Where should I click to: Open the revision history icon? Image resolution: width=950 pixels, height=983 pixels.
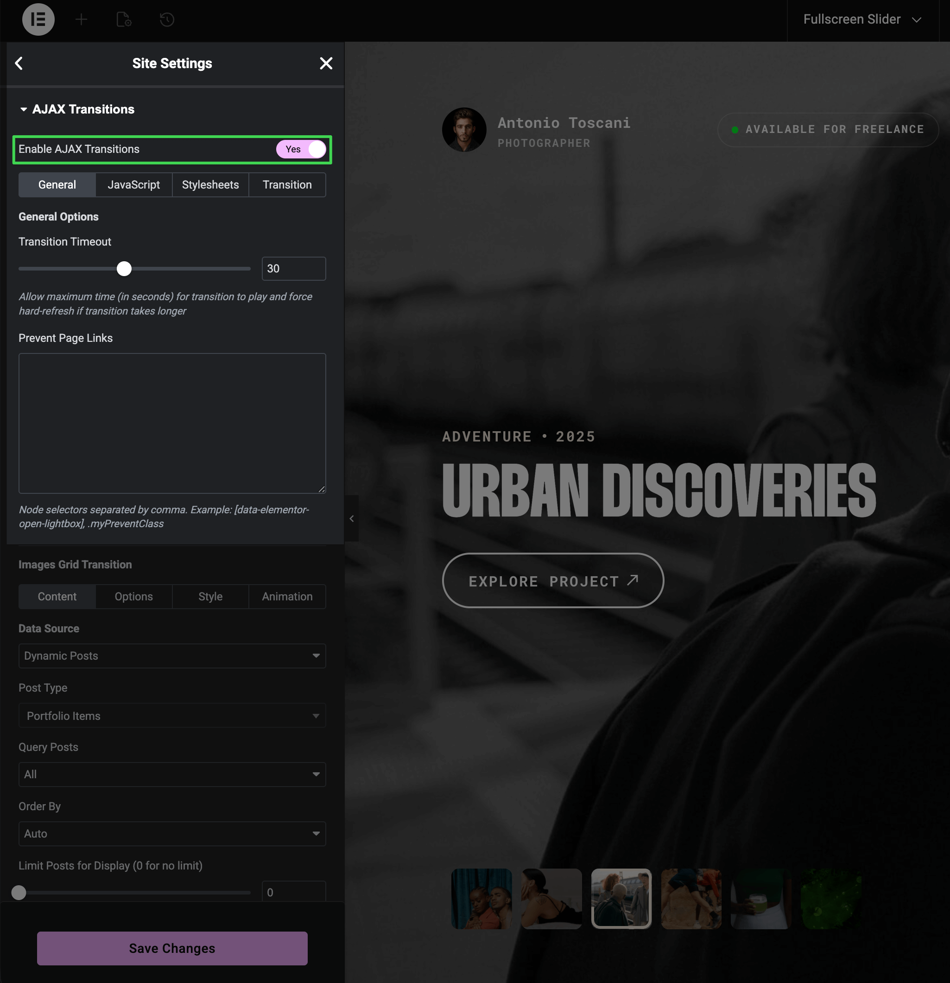(x=167, y=19)
